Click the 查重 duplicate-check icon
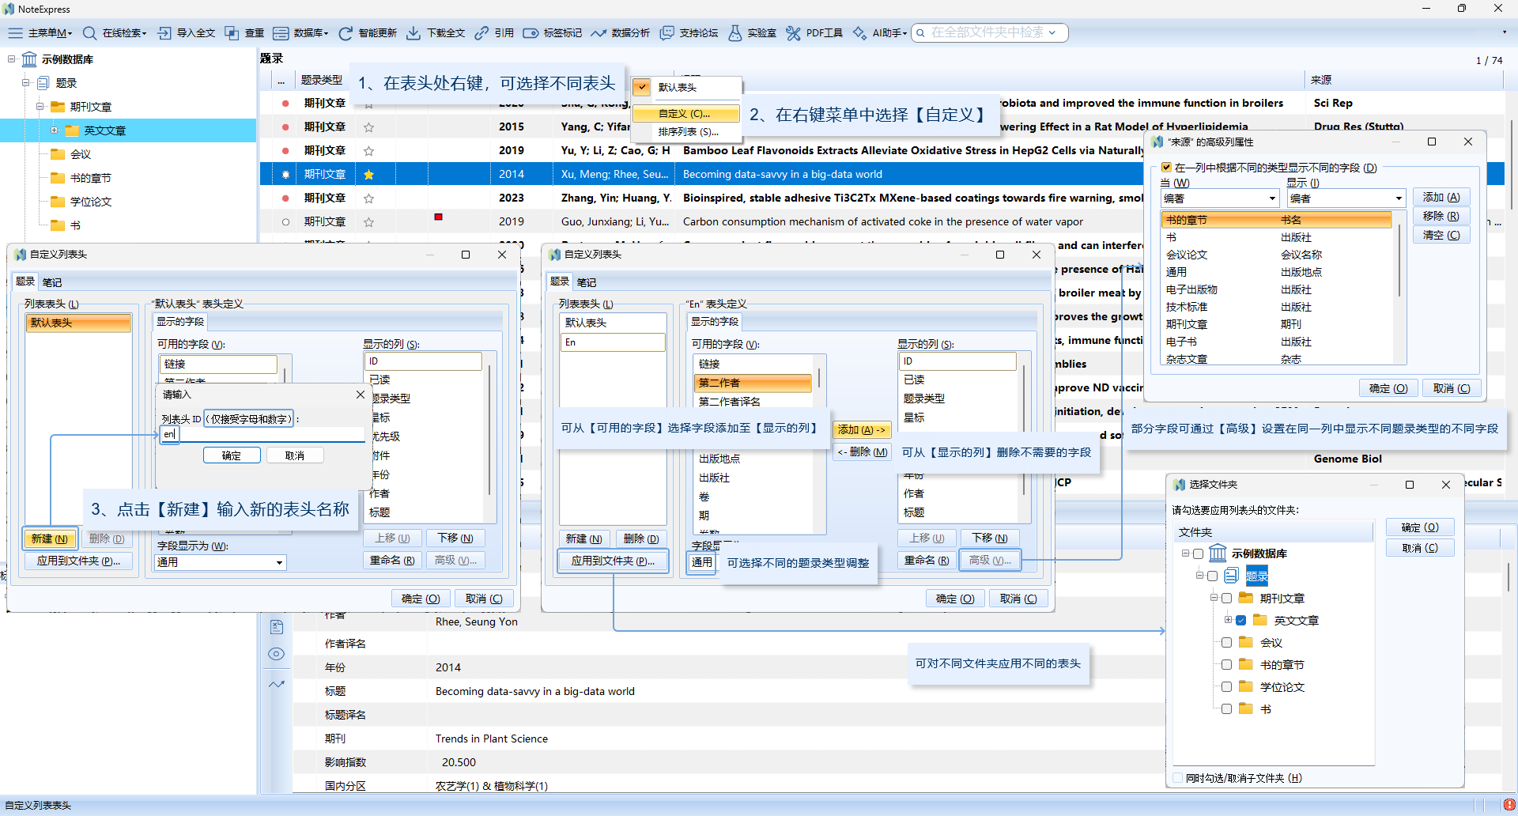The image size is (1518, 816). [x=232, y=33]
